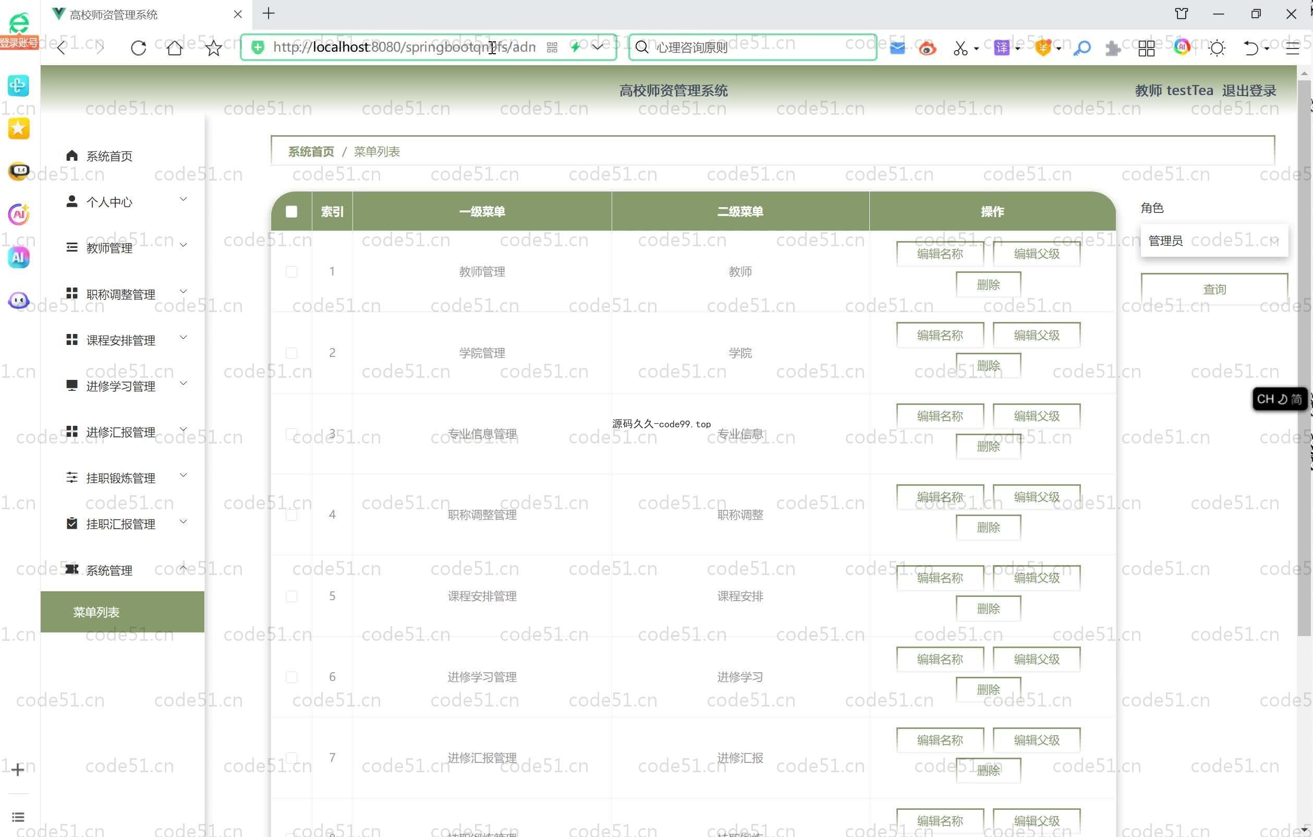Check the row 5 课程安排管理 checkbox

click(x=291, y=596)
